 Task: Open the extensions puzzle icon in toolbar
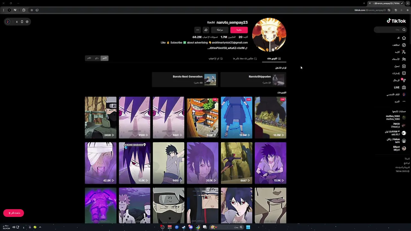coord(24,10)
